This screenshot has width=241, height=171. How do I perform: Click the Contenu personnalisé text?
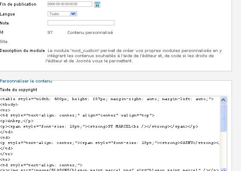90,33
